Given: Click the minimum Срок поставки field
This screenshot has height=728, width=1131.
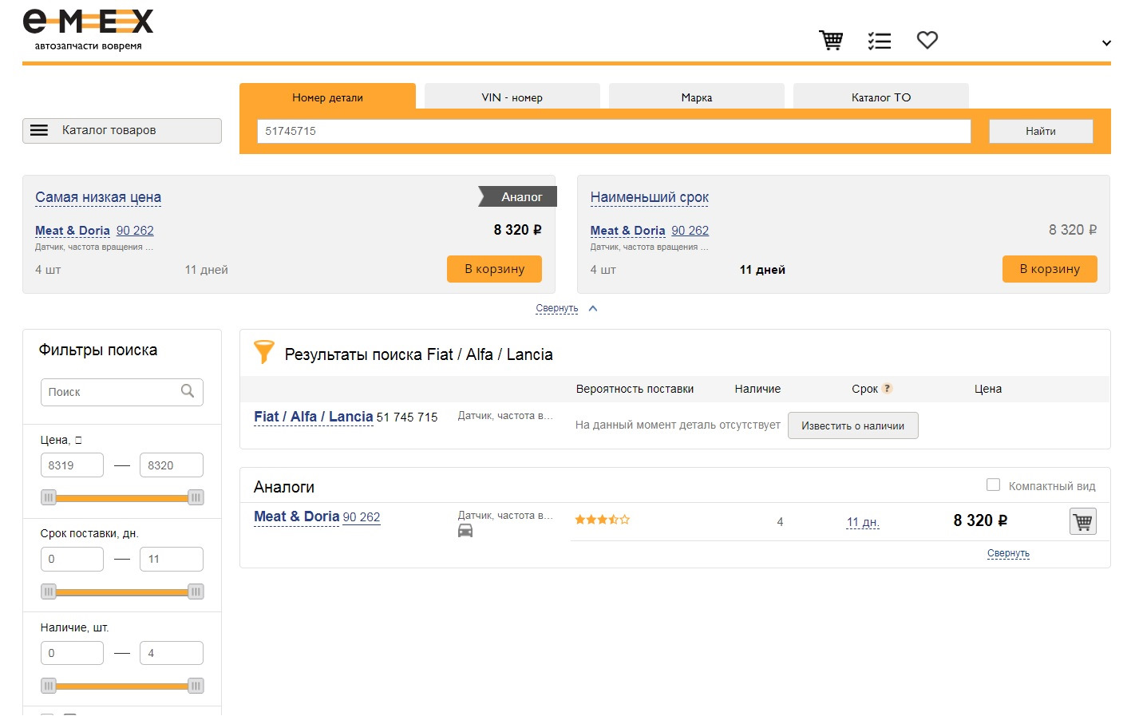Looking at the screenshot, I should [72, 559].
